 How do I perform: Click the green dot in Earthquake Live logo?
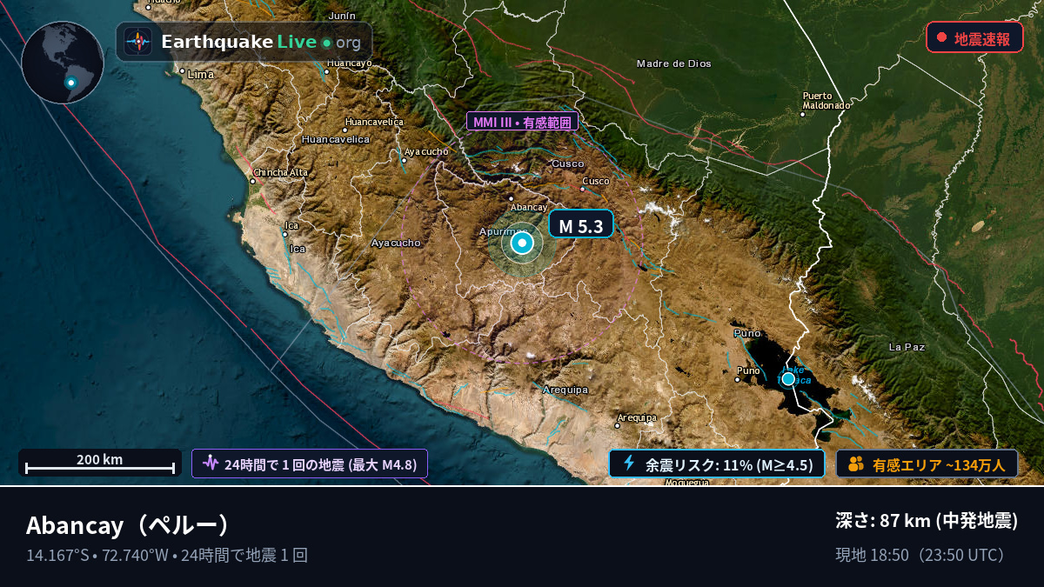(326, 42)
